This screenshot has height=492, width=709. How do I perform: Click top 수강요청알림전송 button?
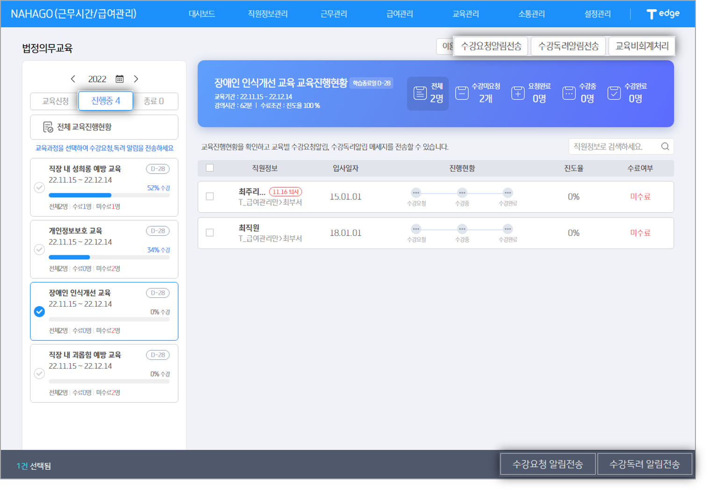tap(491, 46)
